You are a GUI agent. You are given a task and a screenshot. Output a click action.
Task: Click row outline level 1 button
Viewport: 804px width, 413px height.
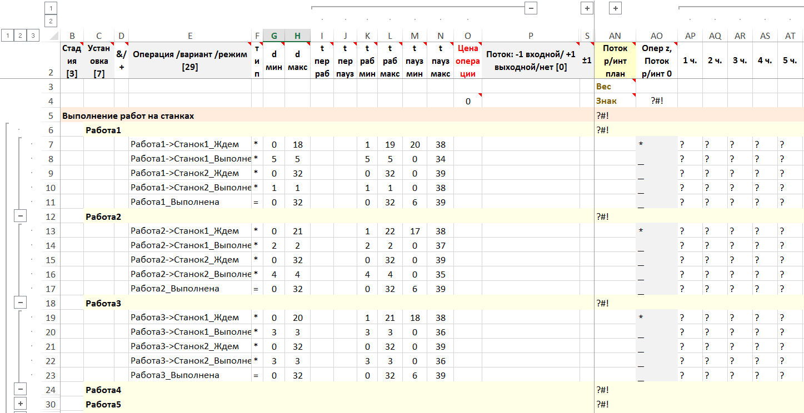7,36
